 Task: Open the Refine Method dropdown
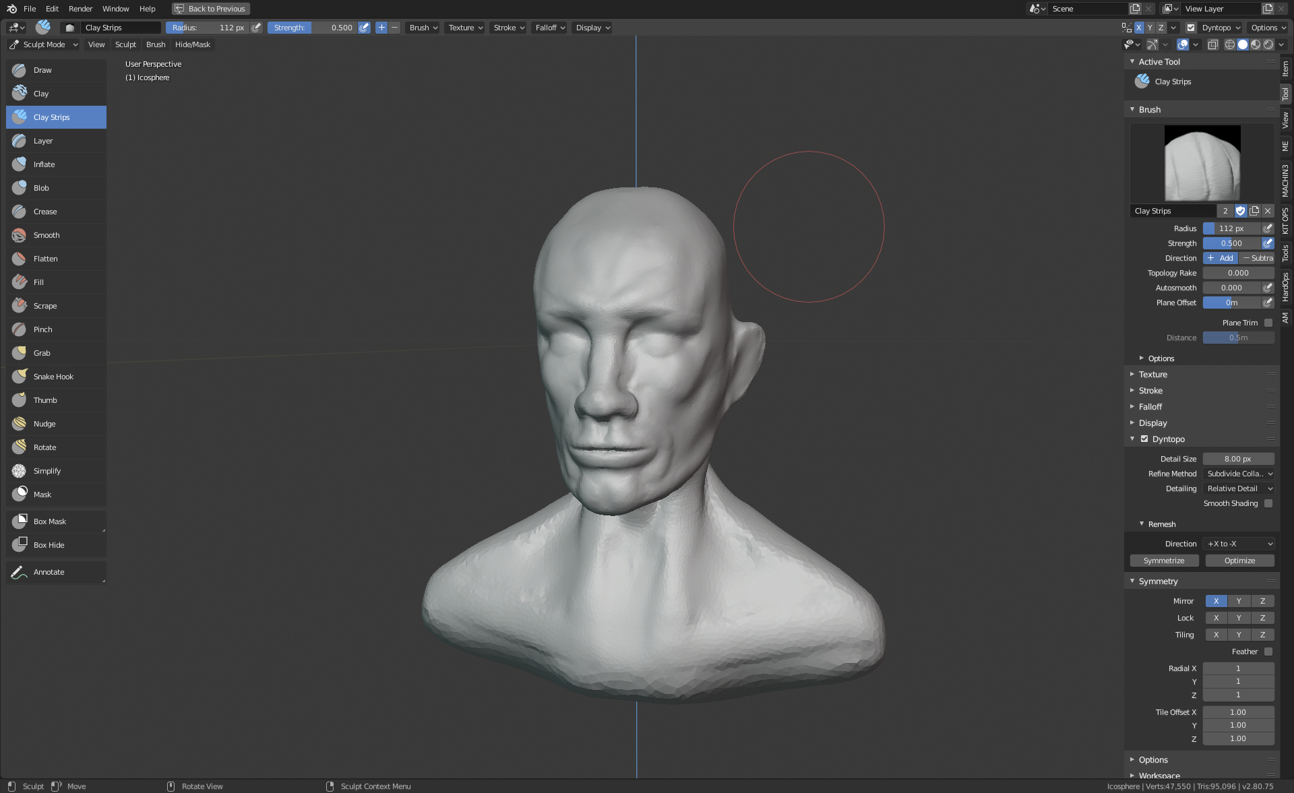[x=1238, y=474]
